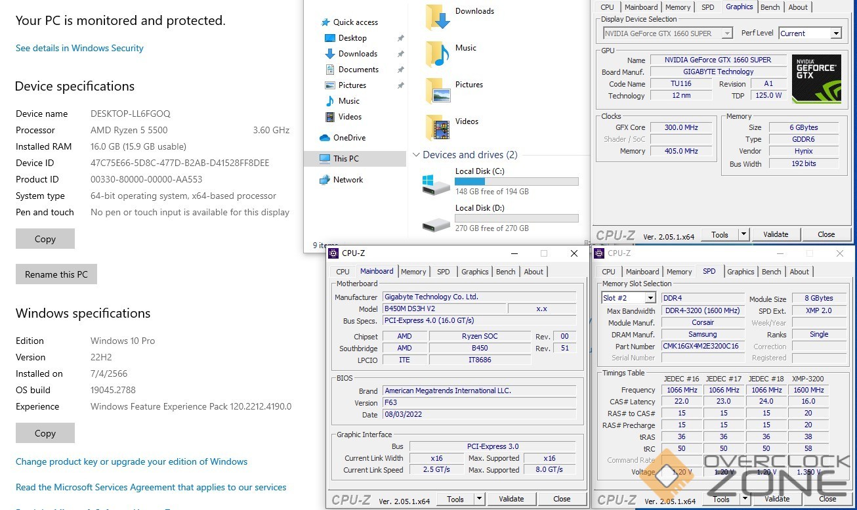Click Validate in the Graphics CPU-Z window
The height and width of the screenshot is (510, 857).
(776, 234)
